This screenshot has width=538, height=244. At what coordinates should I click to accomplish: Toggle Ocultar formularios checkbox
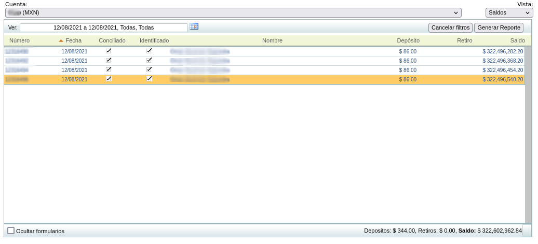coord(11,231)
